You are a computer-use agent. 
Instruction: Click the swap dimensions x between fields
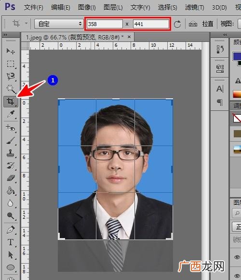(127, 24)
